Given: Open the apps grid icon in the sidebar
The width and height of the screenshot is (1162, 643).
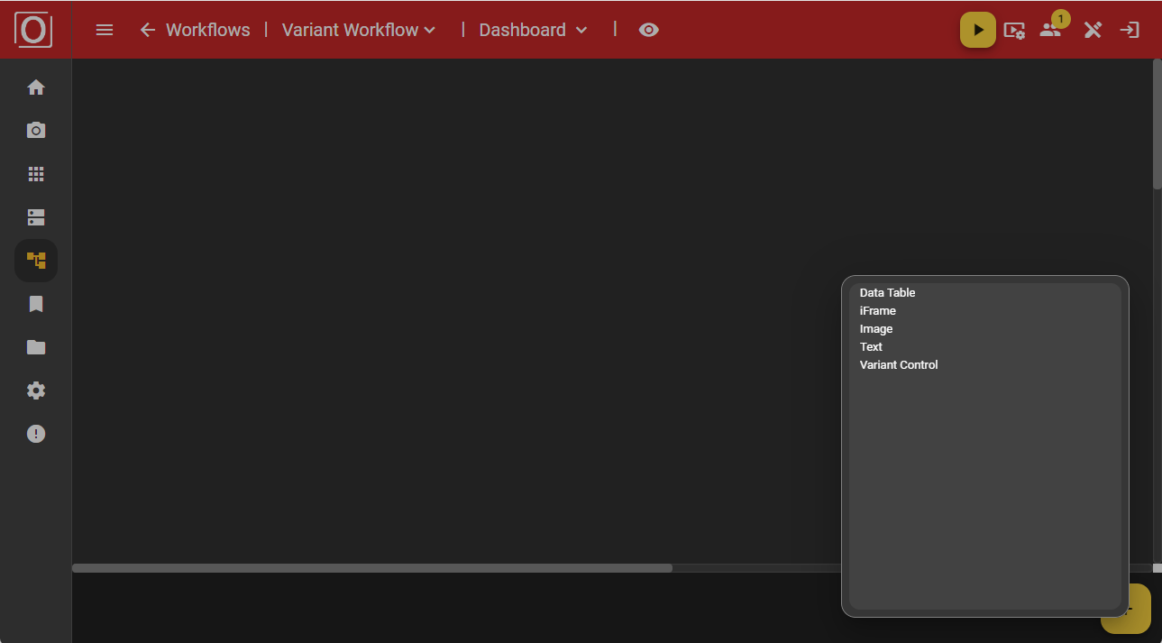Looking at the screenshot, I should point(35,173).
